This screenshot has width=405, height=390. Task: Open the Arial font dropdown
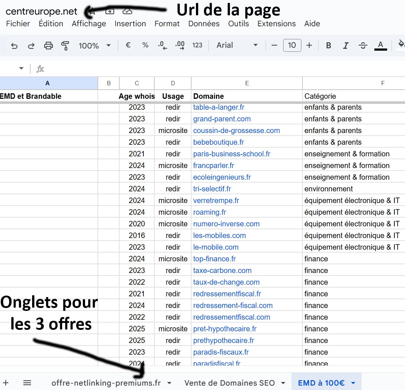237,45
